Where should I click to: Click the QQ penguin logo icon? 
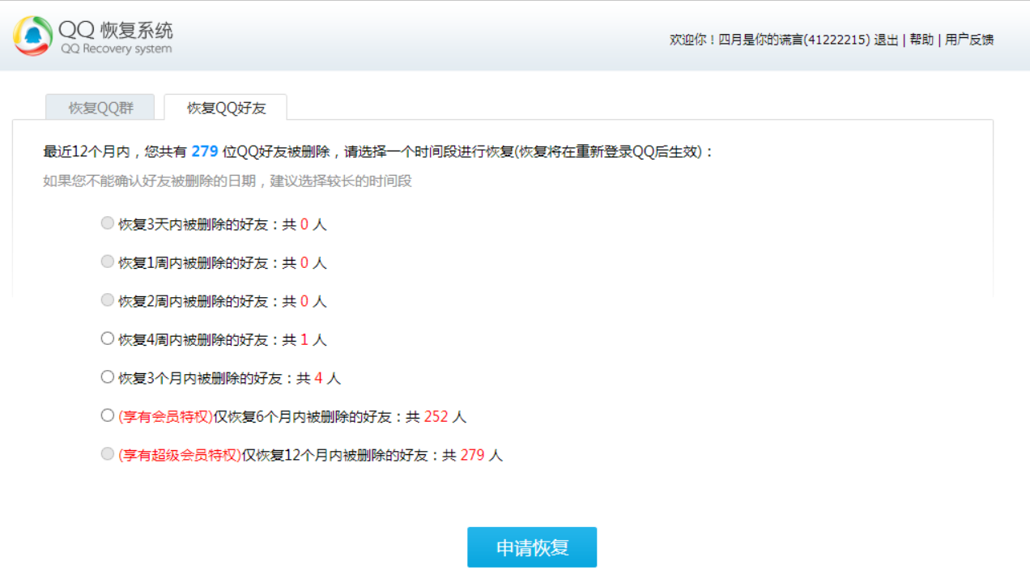tap(33, 36)
